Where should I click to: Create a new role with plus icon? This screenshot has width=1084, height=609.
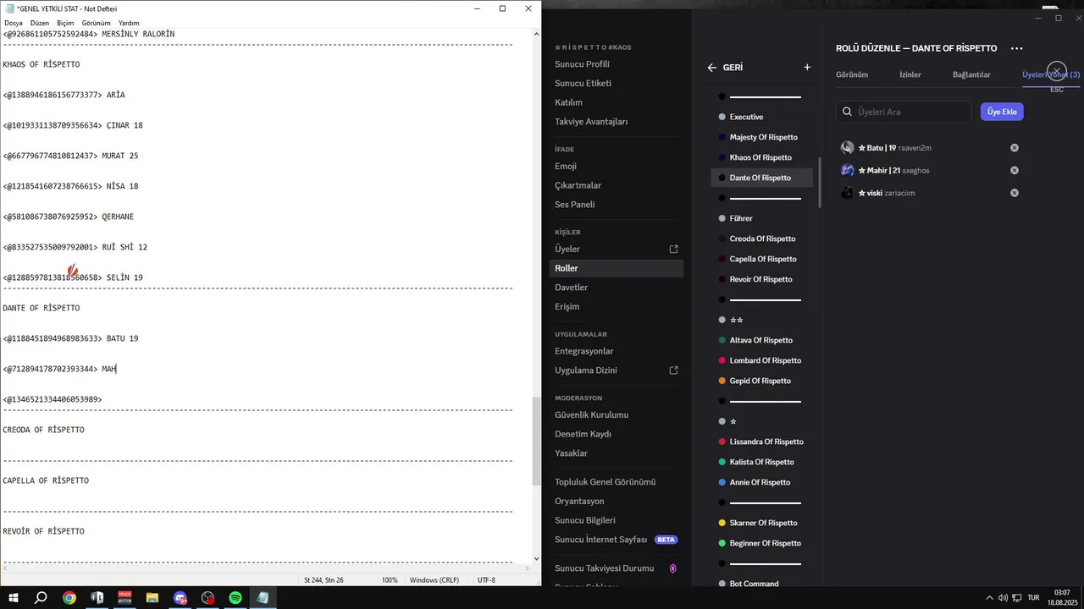coord(807,68)
